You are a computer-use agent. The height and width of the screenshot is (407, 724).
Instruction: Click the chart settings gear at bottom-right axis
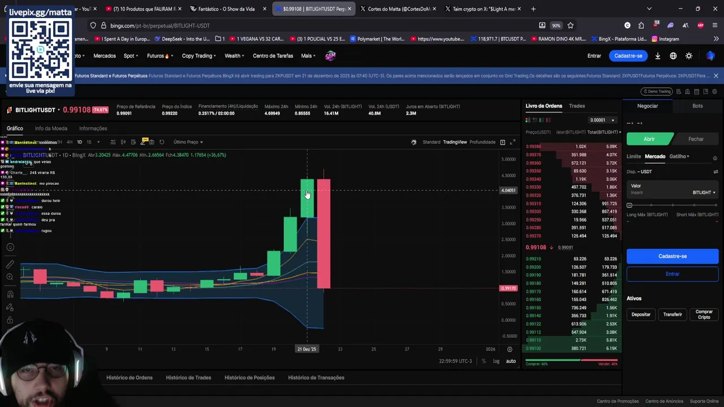(510, 349)
